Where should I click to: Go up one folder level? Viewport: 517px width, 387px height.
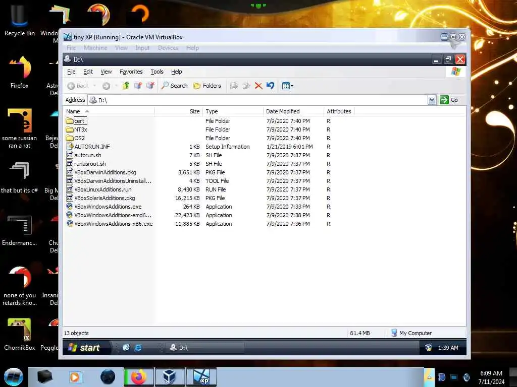point(126,86)
